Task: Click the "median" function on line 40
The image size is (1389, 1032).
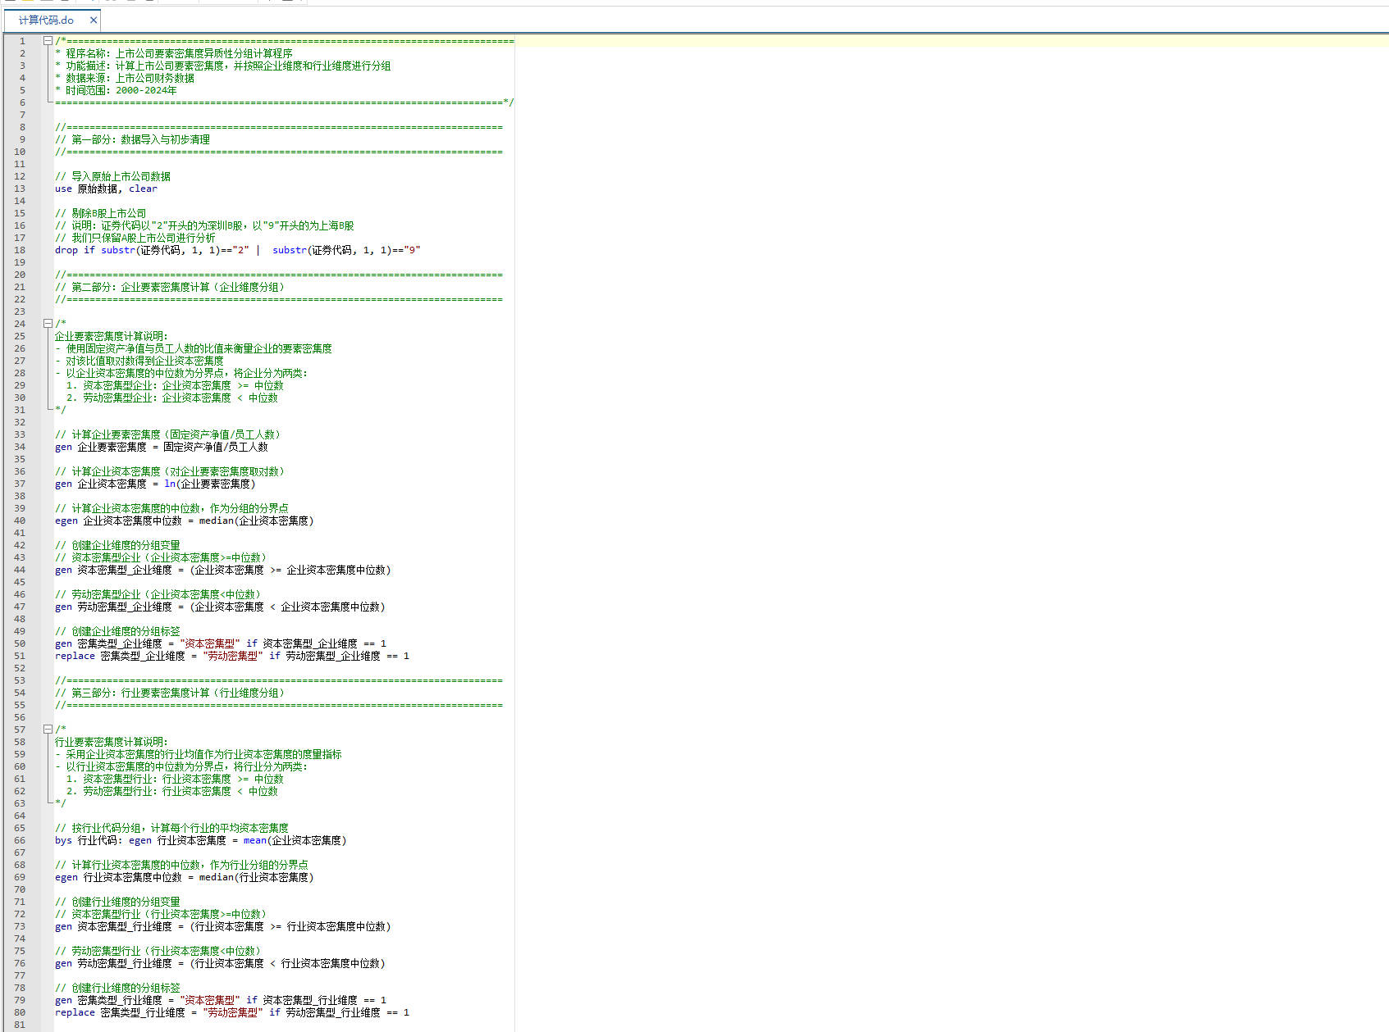Action: [217, 521]
